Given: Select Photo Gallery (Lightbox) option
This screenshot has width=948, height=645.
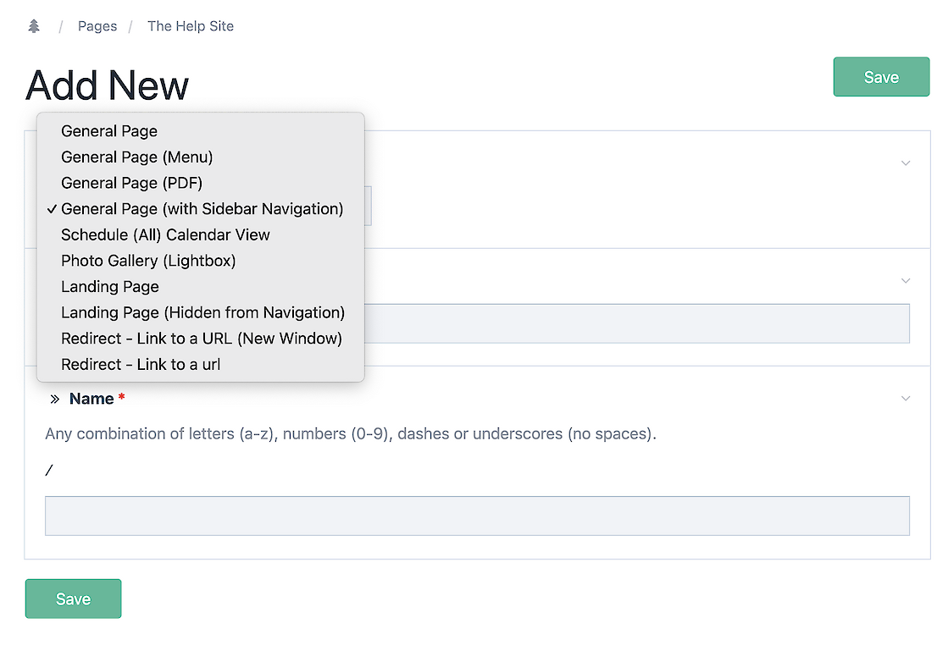Looking at the screenshot, I should point(148,261).
